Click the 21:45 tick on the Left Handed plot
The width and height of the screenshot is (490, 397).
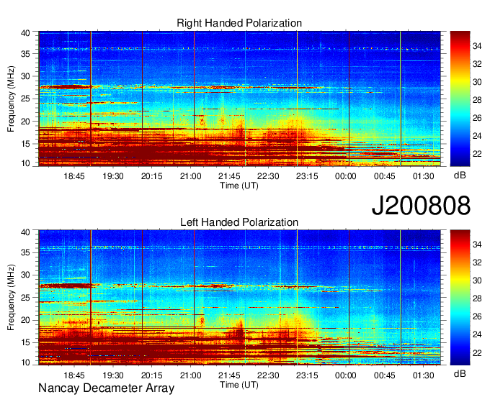pos(229,375)
